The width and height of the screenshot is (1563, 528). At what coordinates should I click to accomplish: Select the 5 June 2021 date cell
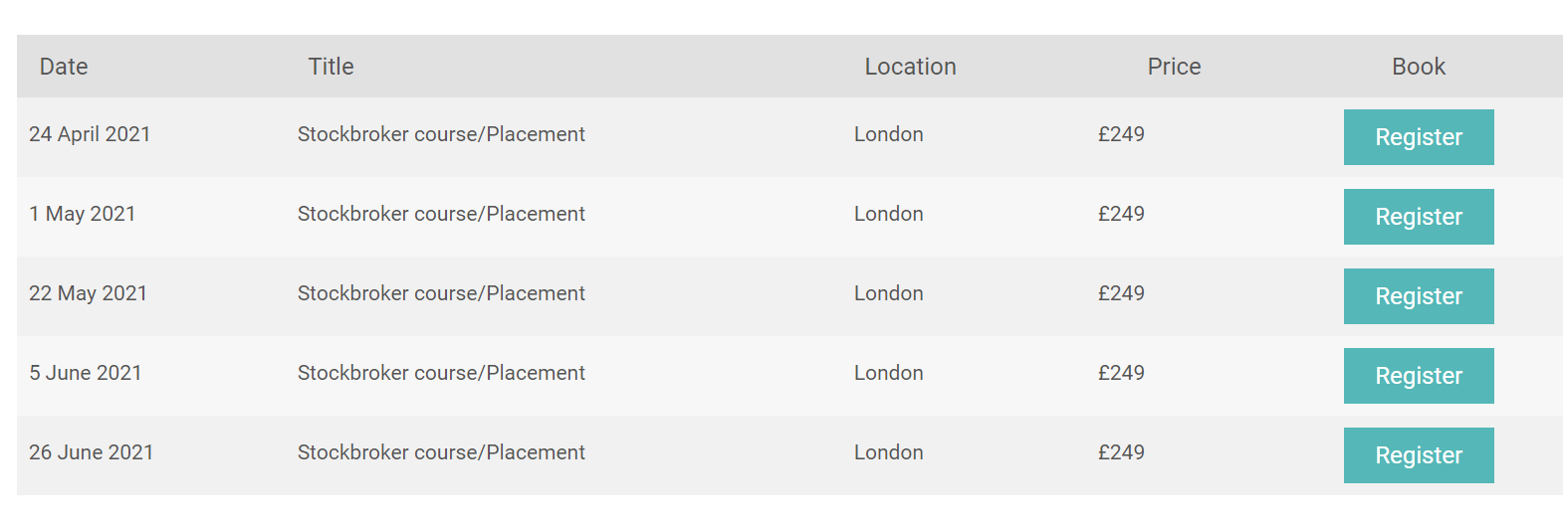(86, 373)
